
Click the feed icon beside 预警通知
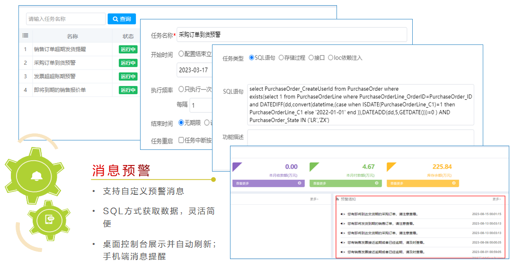click(x=337, y=199)
